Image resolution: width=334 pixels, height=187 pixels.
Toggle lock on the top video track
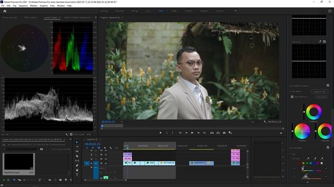[x=91, y=151]
